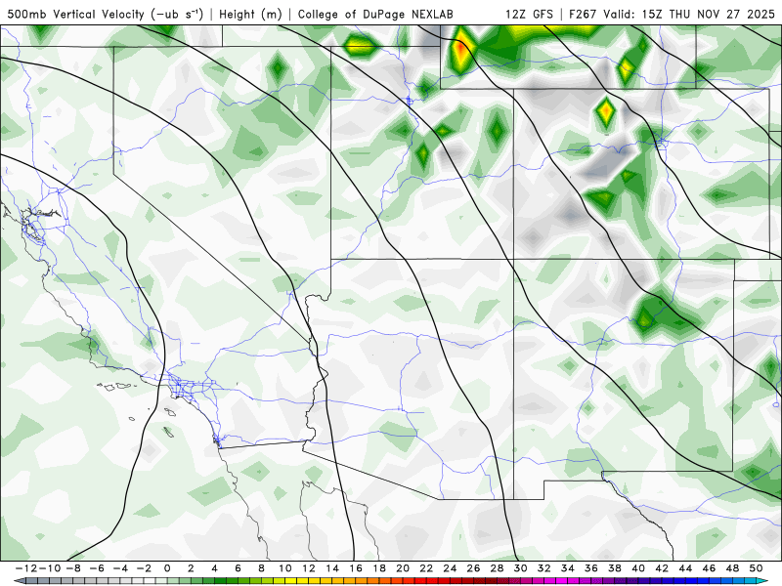Click the '26' value on the color scale
Viewport: 782px width, 586px height.
(473, 568)
